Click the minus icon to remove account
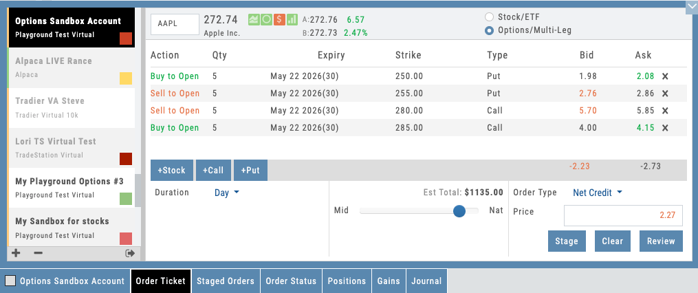Image resolution: width=698 pixels, height=293 pixels. pos(38,253)
